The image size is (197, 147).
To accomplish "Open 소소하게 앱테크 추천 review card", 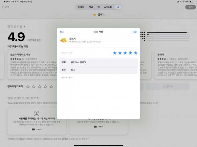I will click(x=32, y=65).
